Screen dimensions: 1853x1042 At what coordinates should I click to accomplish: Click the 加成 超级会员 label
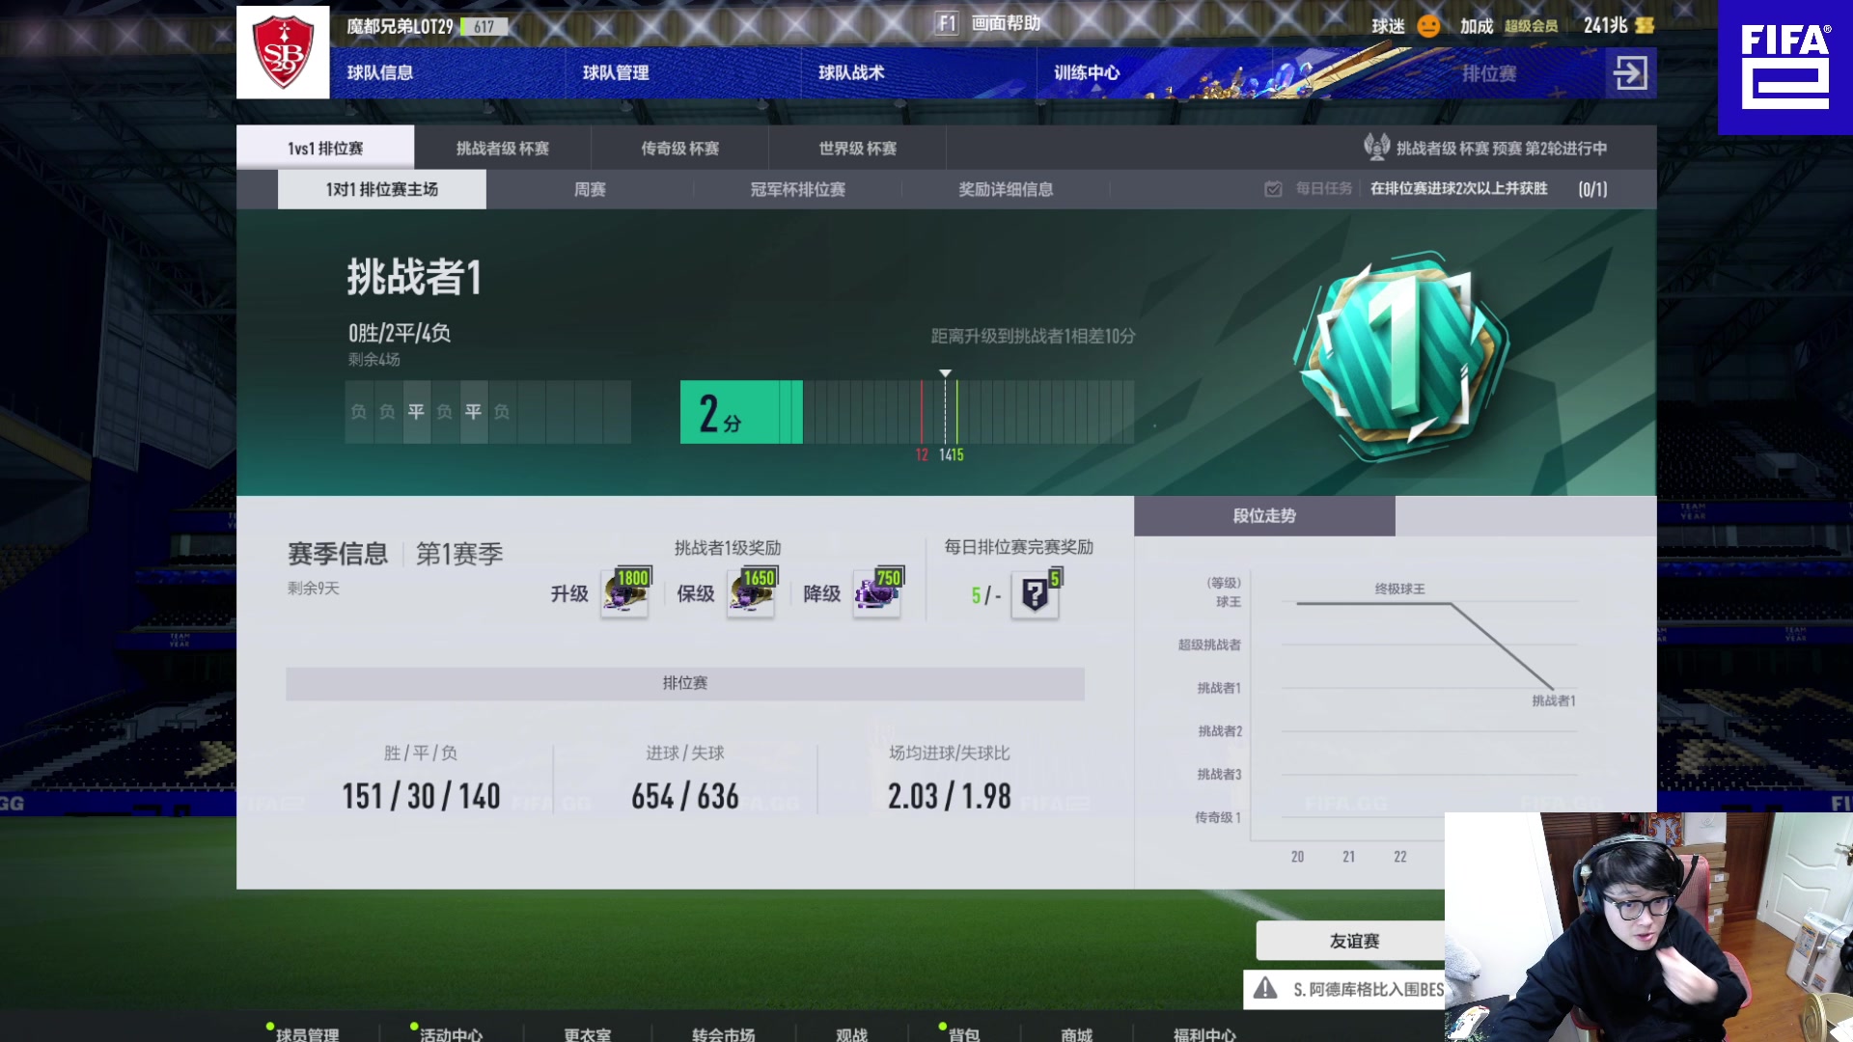tap(1508, 26)
